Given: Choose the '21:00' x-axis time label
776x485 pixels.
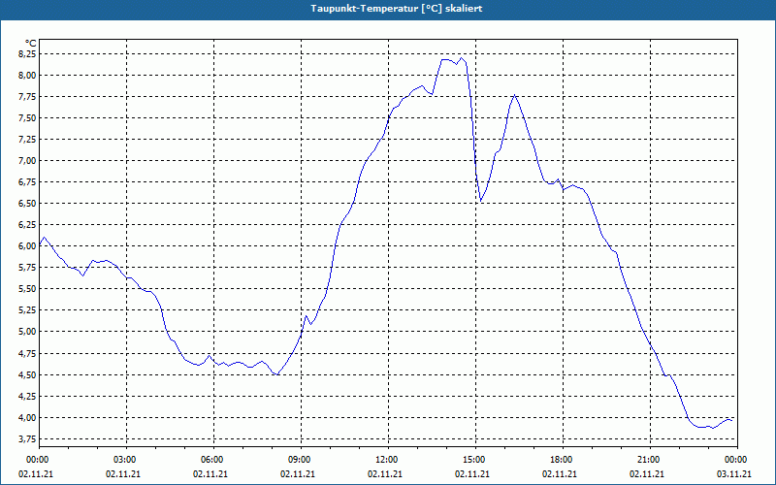Looking at the screenshot, I should coord(650,460).
